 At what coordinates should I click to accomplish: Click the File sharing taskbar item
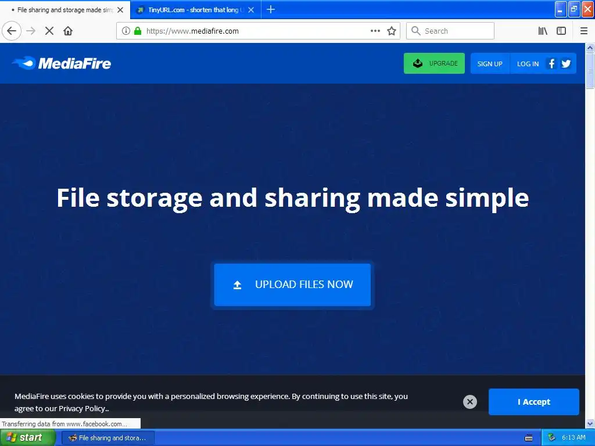pyautogui.click(x=107, y=438)
